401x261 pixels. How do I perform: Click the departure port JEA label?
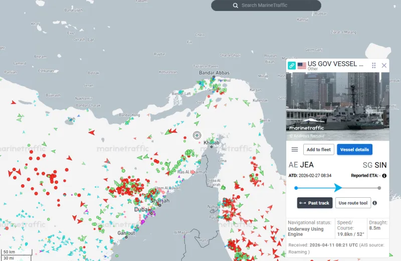click(306, 165)
